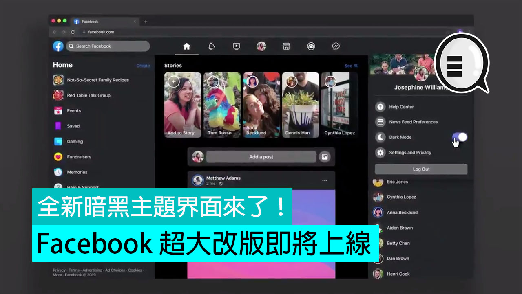
Task: Click the browser Forward arrow
Action: pos(63,32)
